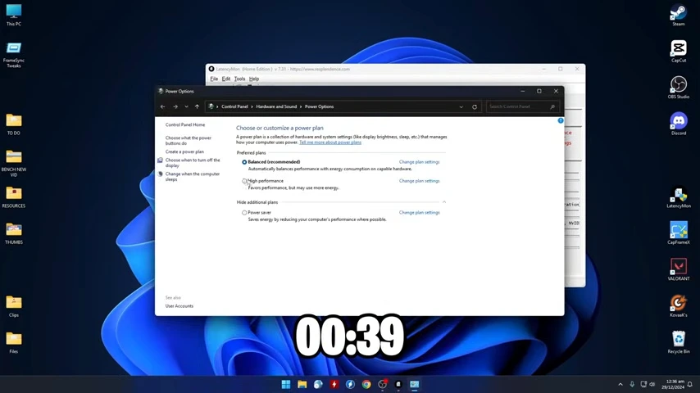Screen dimensions: 700x393
Task: Change when the computer sleeps
Action: [193, 177]
